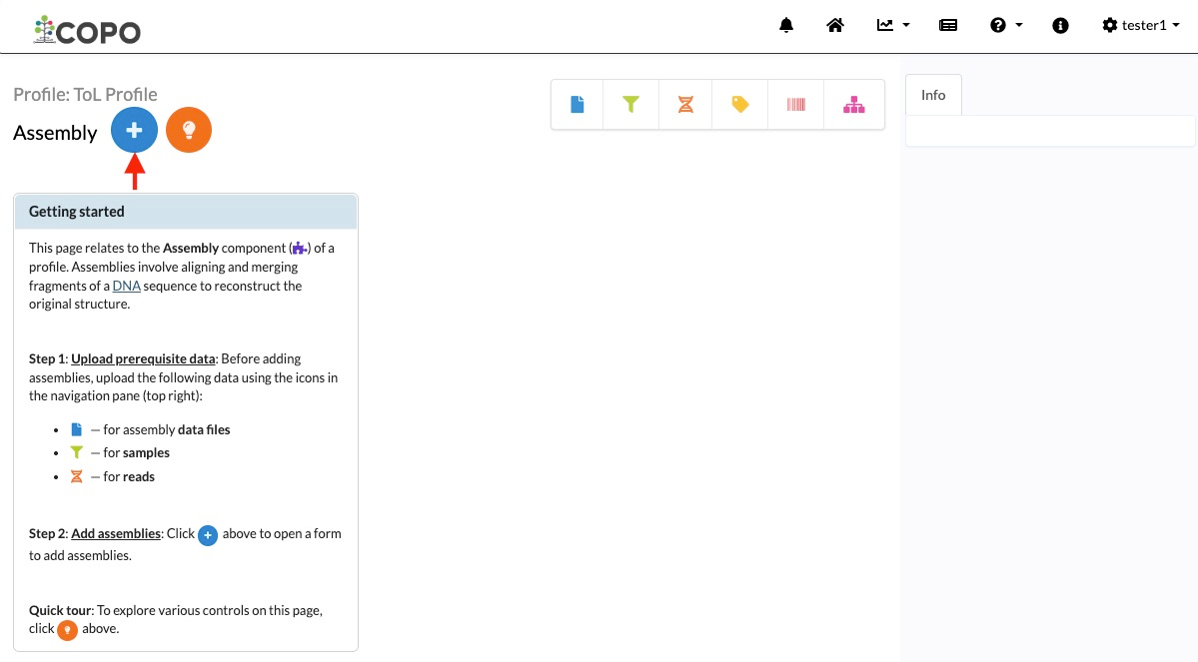Open Files component blue document icon
The height and width of the screenshot is (662, 1198).
tap(577, 105)
